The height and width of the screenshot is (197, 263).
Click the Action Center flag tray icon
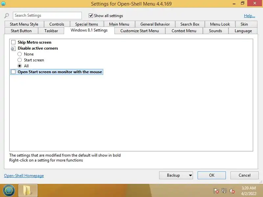point(216,191)
